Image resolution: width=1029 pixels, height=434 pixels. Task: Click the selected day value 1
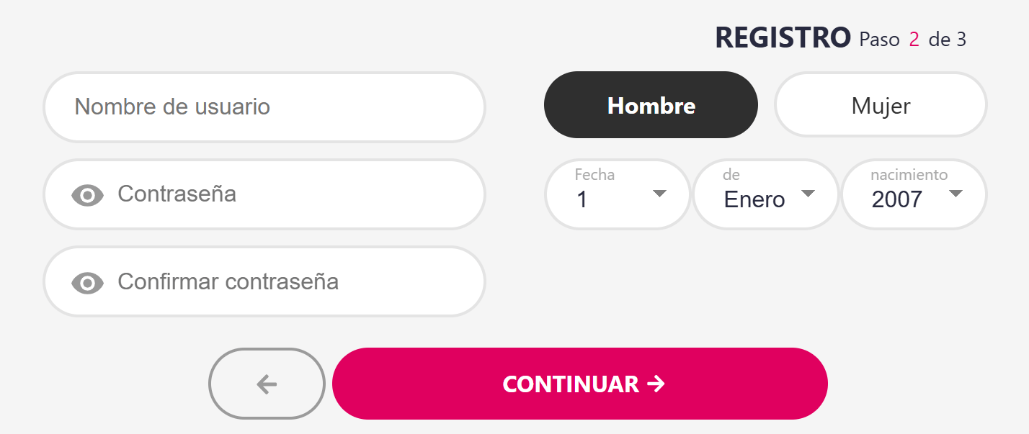[x=582, y=199]
